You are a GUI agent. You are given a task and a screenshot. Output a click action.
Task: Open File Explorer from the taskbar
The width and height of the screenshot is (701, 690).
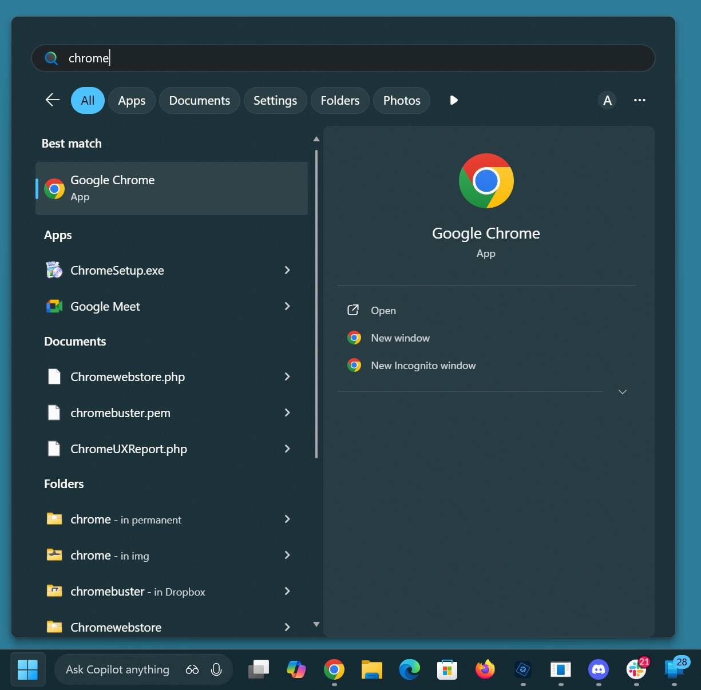pyautogui.click(x=371, y=669)
